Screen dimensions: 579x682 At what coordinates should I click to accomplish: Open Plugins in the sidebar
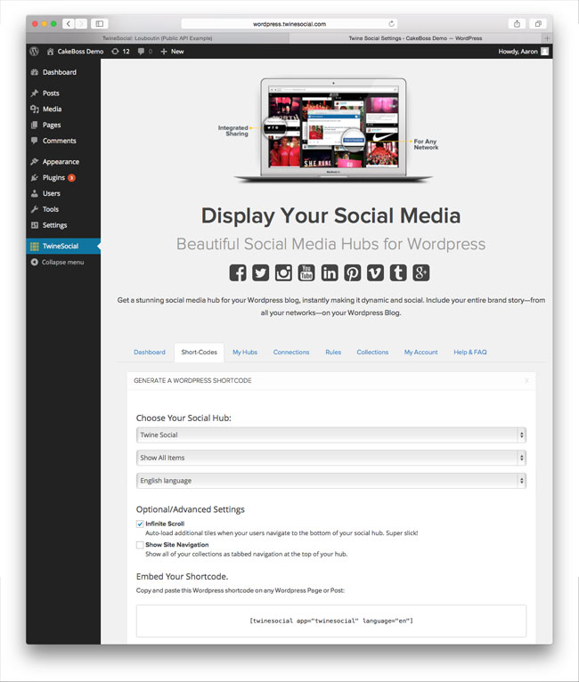pyautogui.click(x=63, y=177)
